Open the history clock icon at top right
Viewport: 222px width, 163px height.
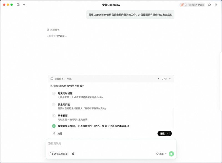tap(216, 5)
